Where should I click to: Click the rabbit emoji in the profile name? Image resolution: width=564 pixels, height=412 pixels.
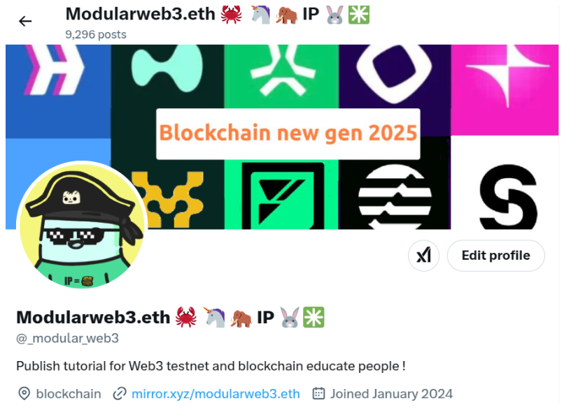point(290,317)
